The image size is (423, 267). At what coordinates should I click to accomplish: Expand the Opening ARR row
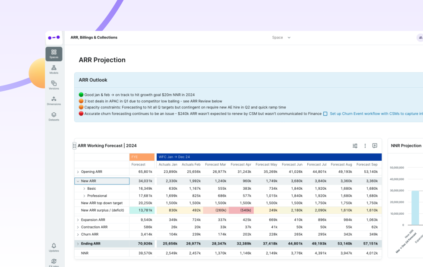(78, 172)
